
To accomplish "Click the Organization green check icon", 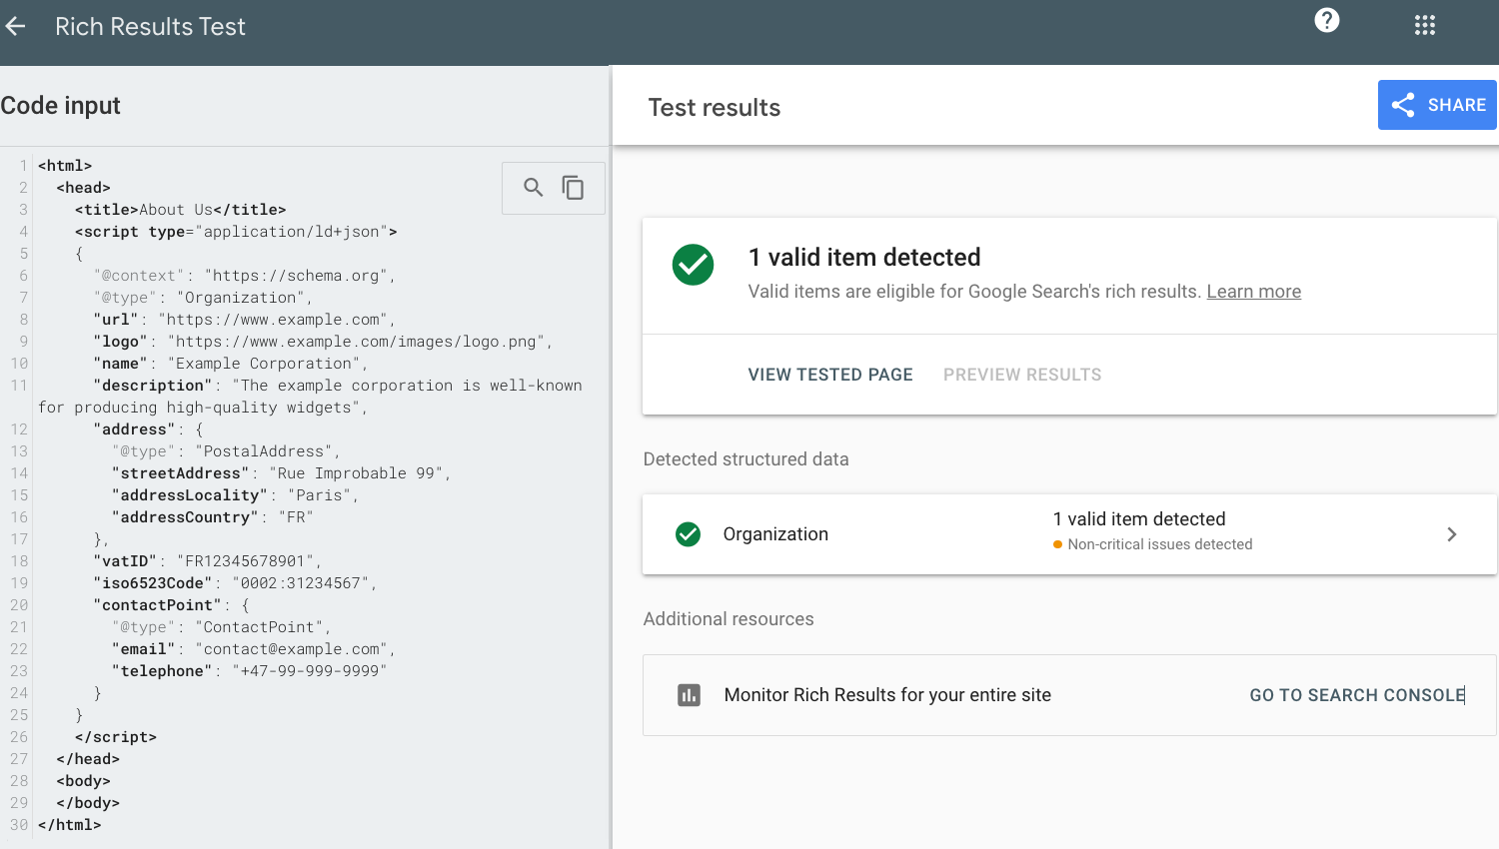I will point(688,534).
